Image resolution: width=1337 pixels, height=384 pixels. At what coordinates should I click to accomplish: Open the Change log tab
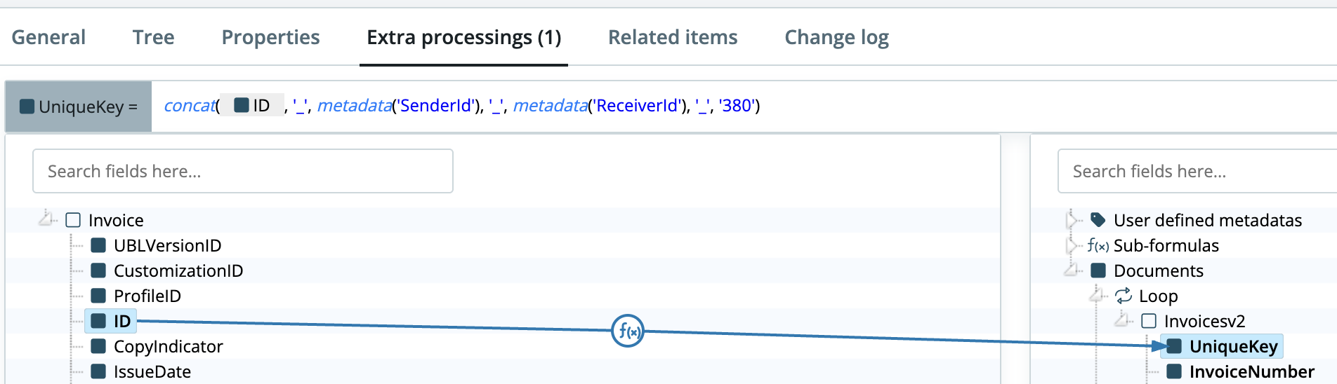(836, 37)
